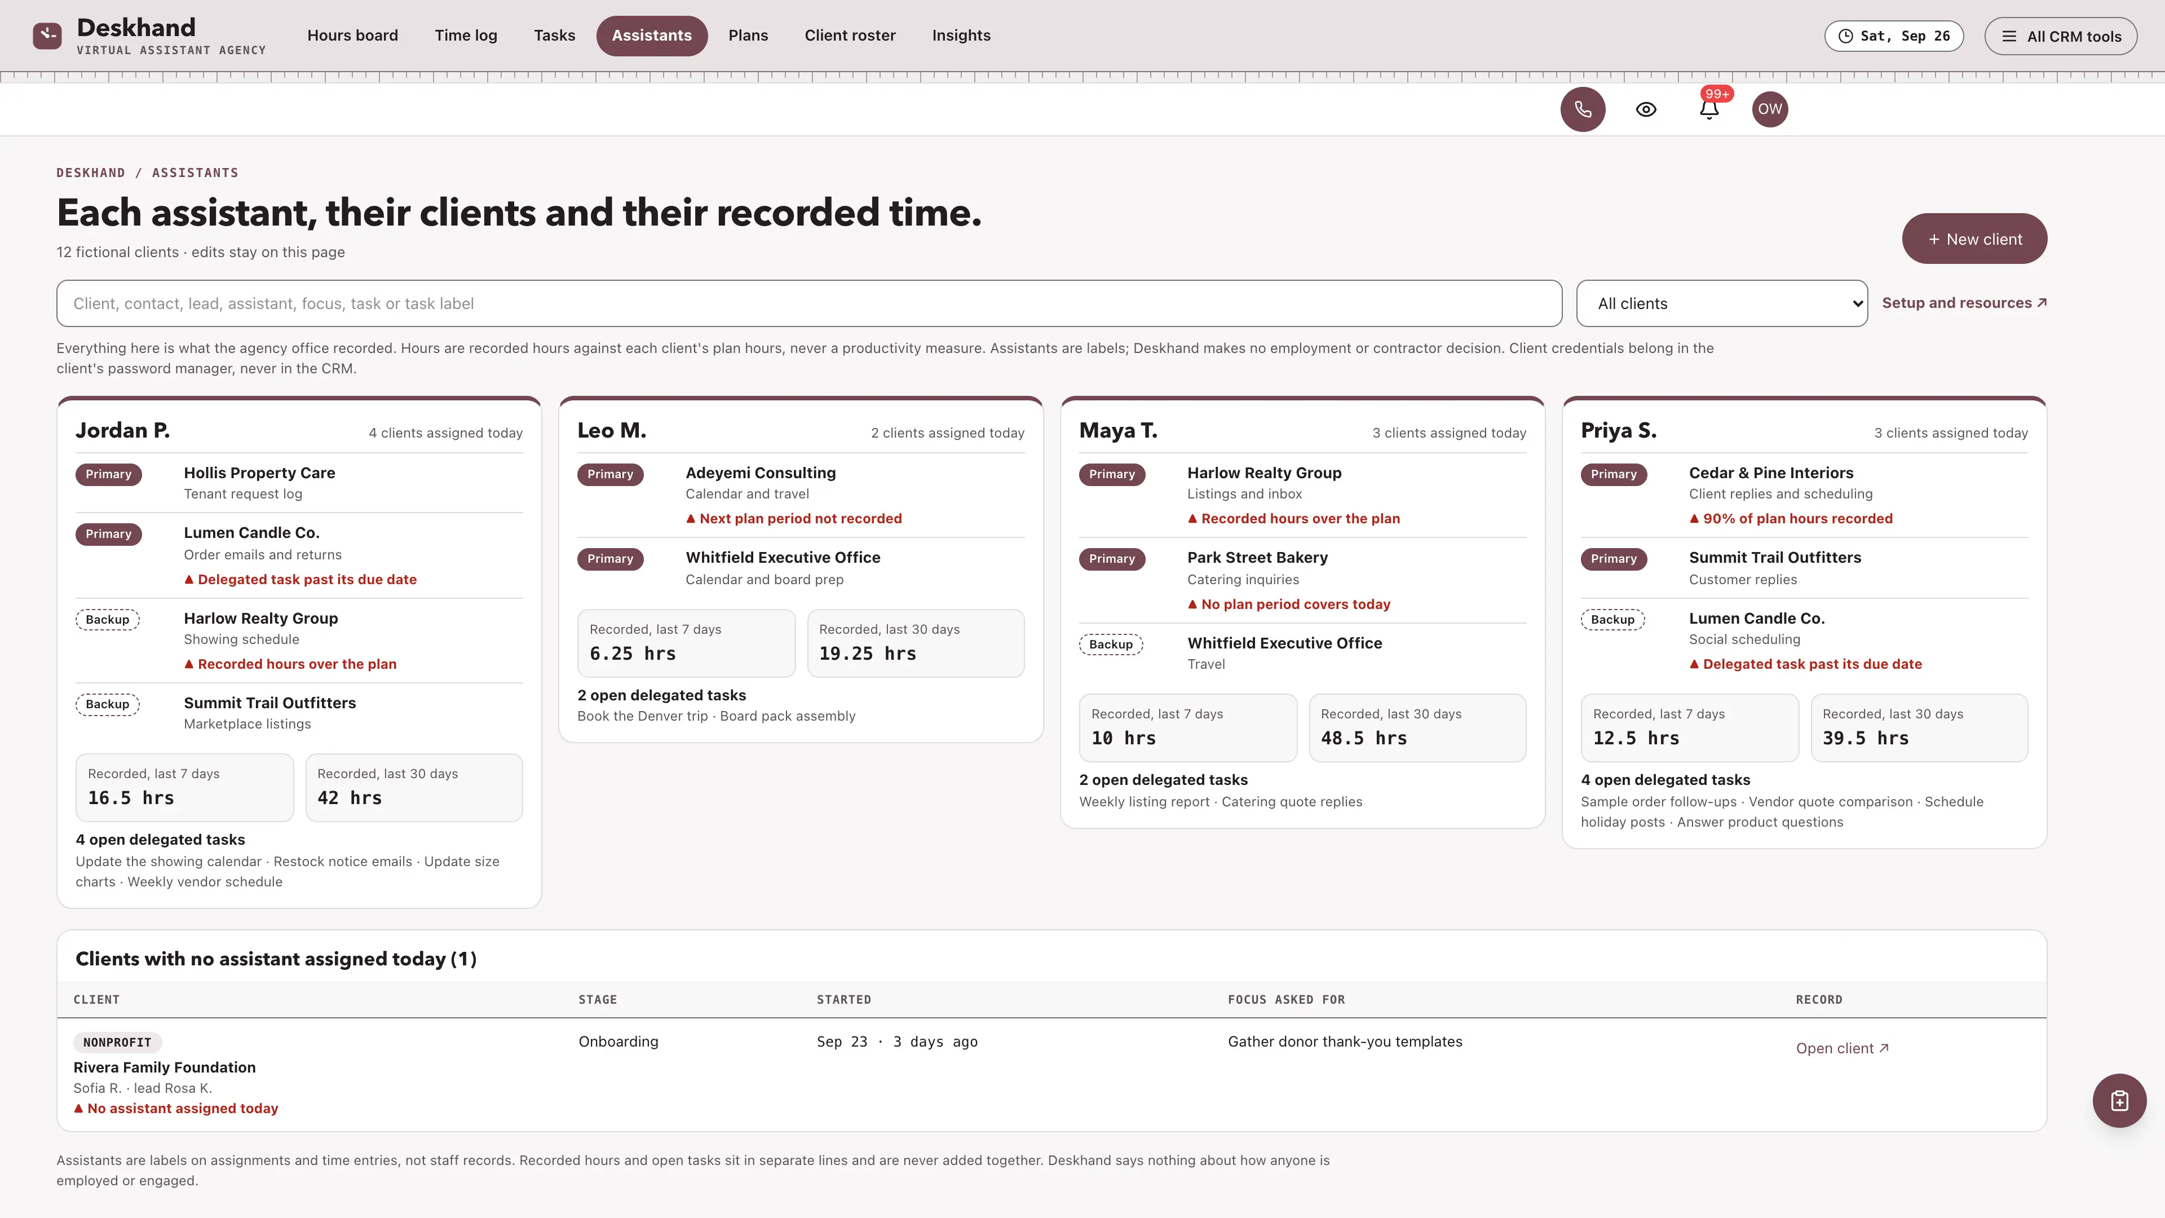Click the New client button
2165x1218 pixels.
click(x=1974, y=239)
